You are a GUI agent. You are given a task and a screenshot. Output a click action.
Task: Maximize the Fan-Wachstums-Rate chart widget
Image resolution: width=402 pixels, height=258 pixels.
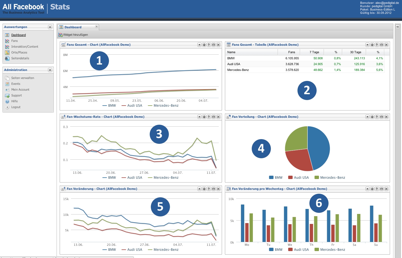pyautogui.click(x=213, y=117)
